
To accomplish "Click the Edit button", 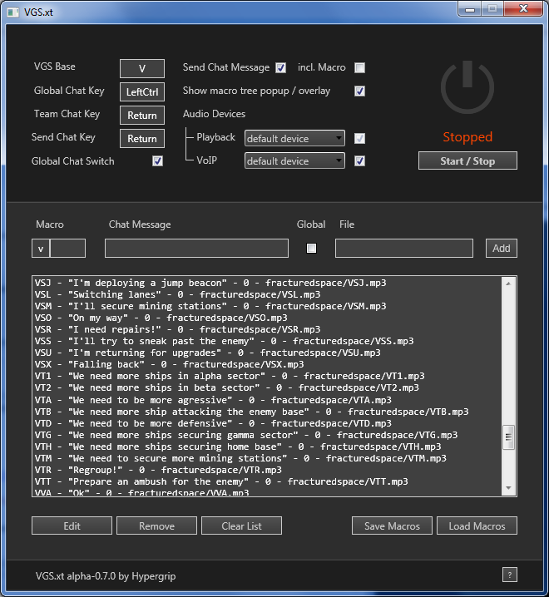I will coord(72,525).
